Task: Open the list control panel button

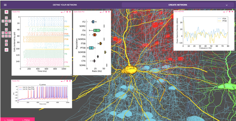Action: coord(6,12)
